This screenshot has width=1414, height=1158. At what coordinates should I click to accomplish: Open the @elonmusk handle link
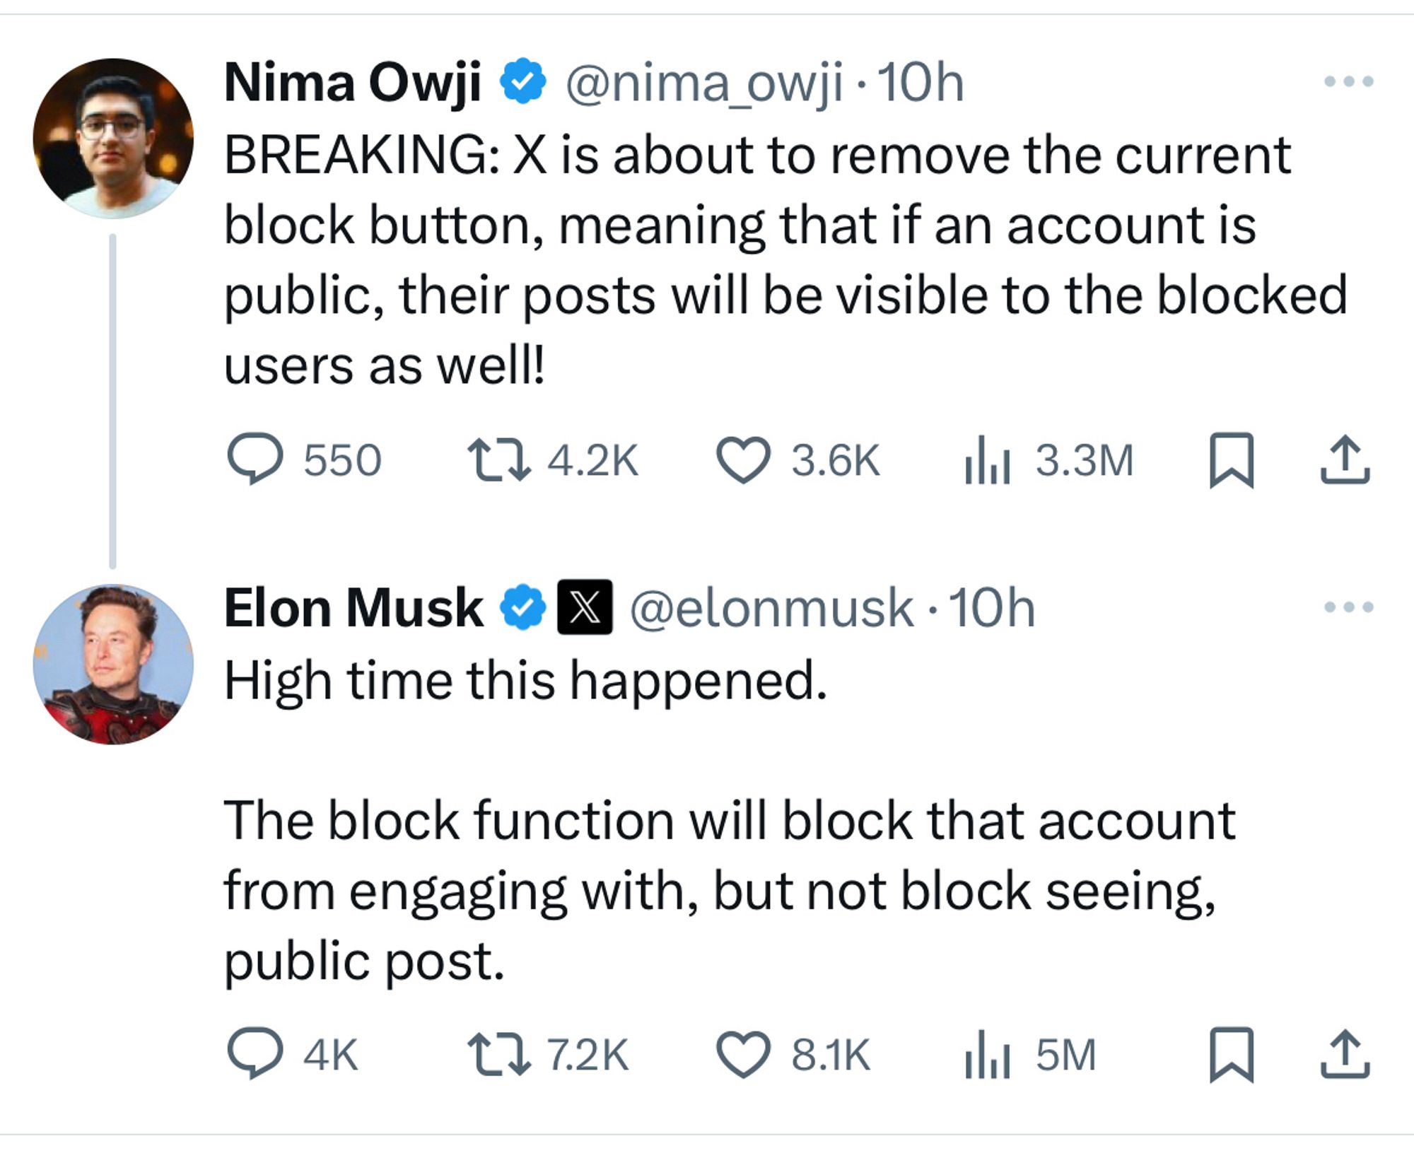pyautogui.click(x=771, y=608)
